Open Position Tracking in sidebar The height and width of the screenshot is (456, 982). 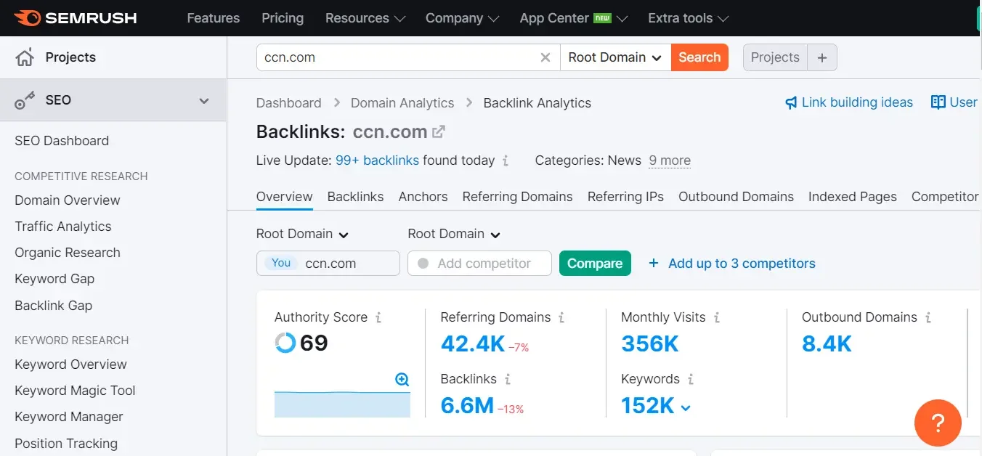[x=66, y=444]
